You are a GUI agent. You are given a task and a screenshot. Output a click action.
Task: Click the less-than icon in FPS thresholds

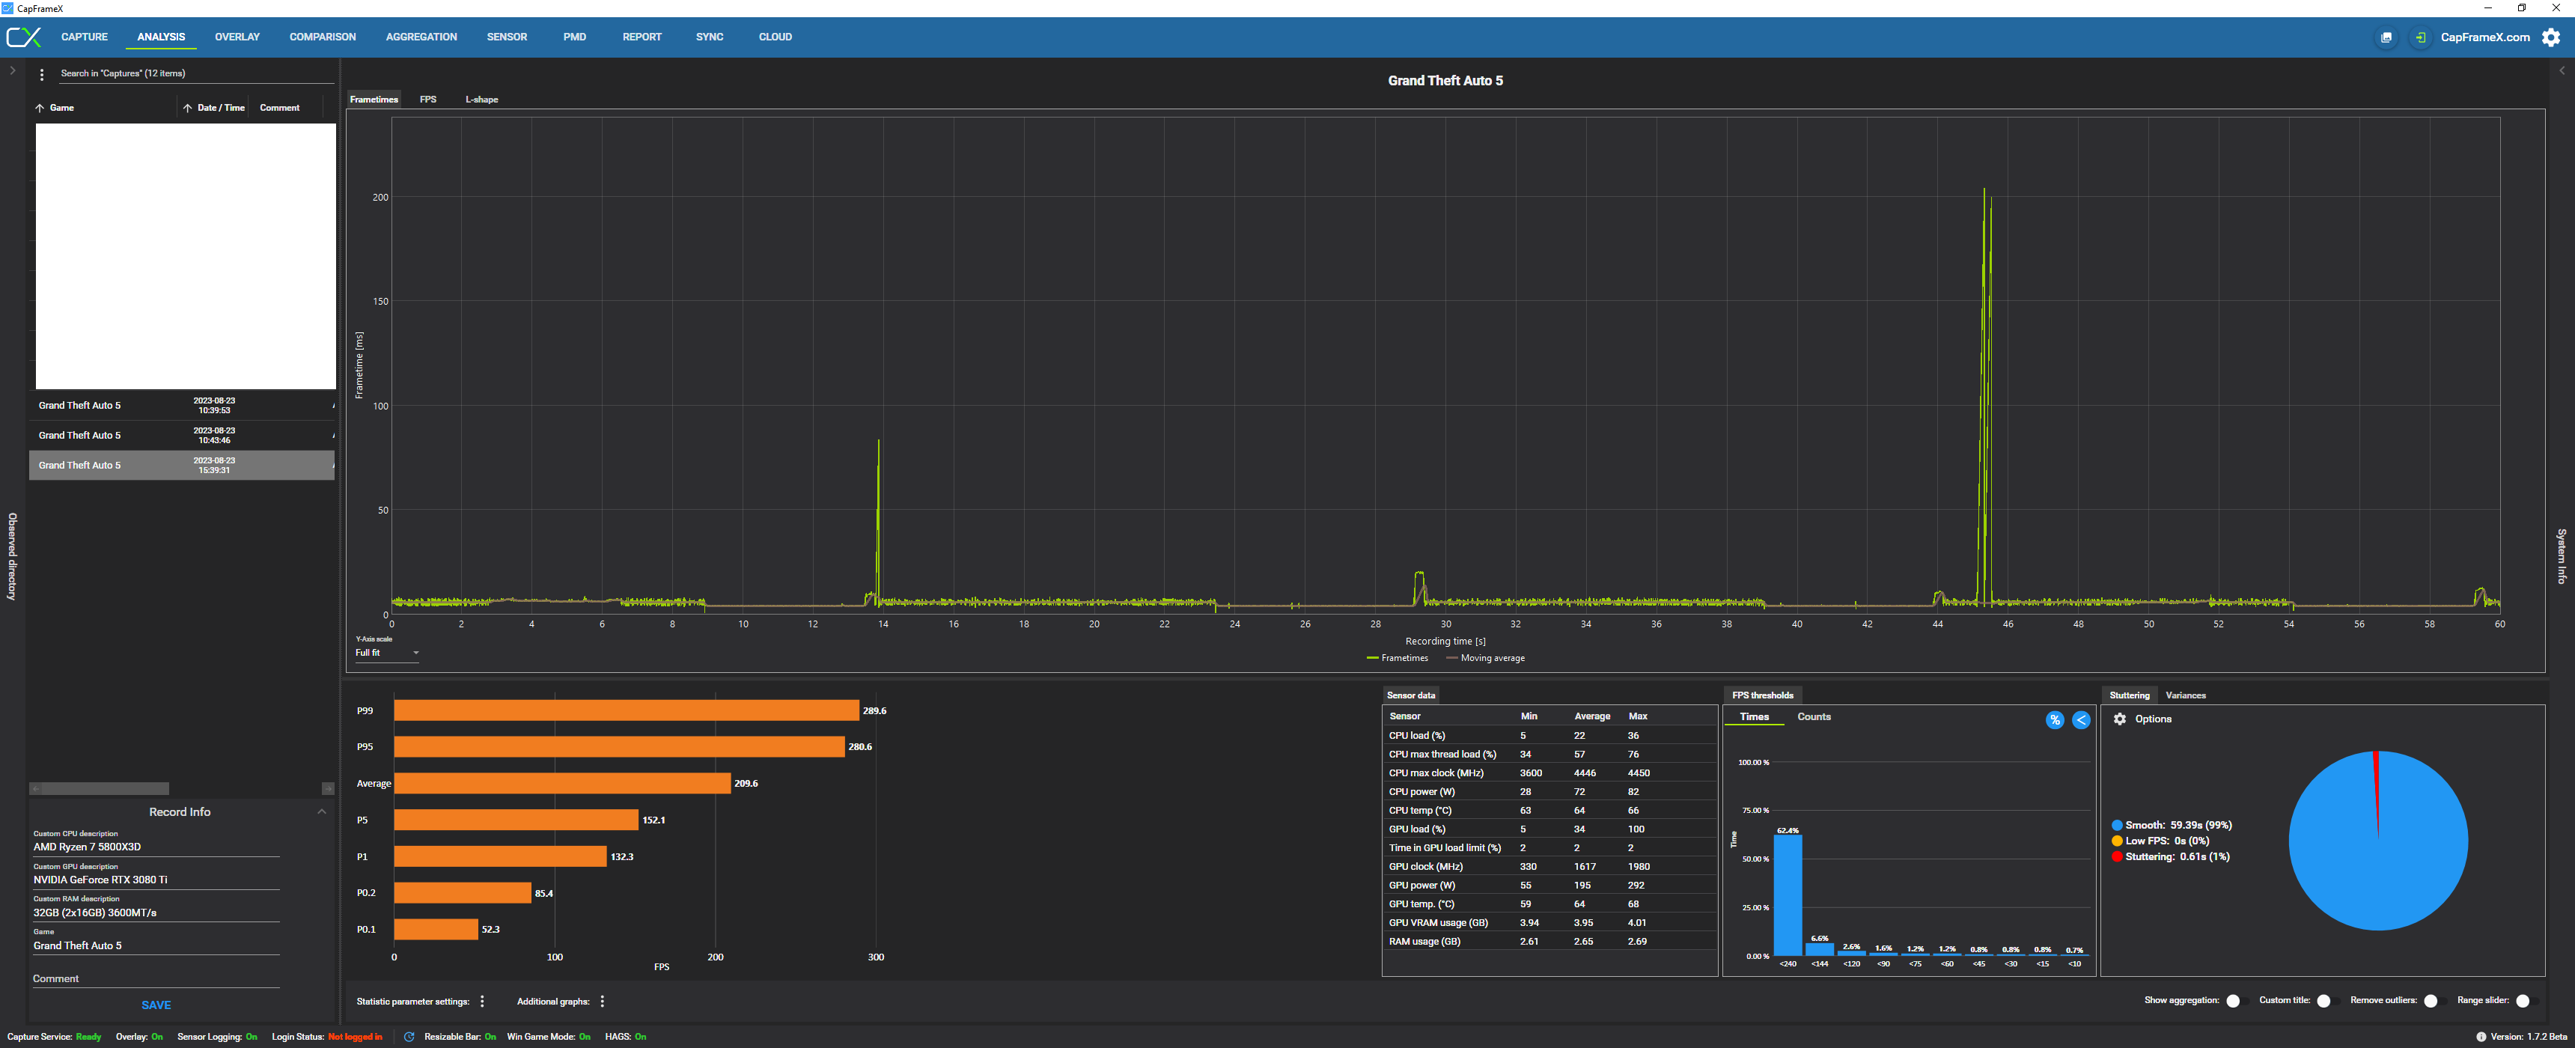click(x=2080, y=720)
